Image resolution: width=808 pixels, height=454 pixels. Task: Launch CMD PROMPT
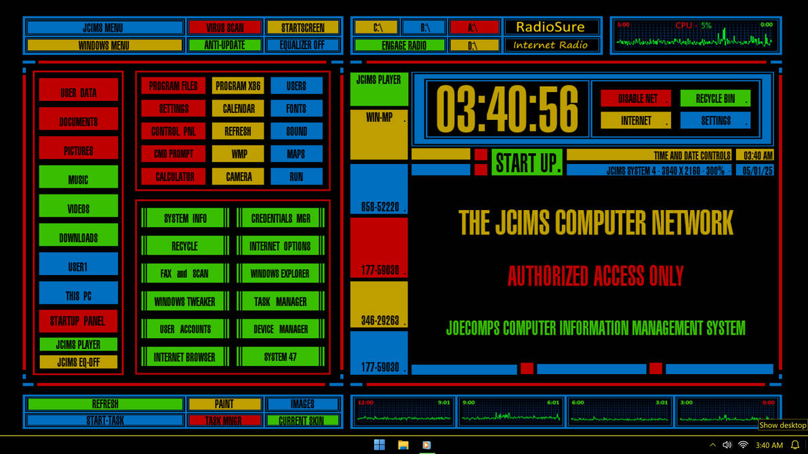tap(173, 154)
